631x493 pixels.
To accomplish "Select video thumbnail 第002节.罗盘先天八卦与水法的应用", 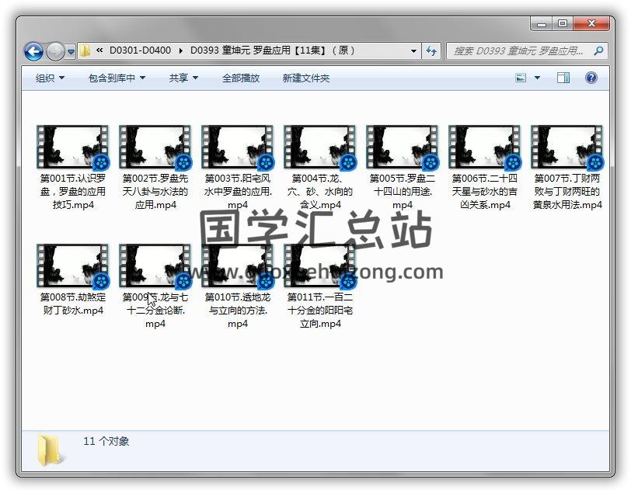I will (x=155, y=148).
